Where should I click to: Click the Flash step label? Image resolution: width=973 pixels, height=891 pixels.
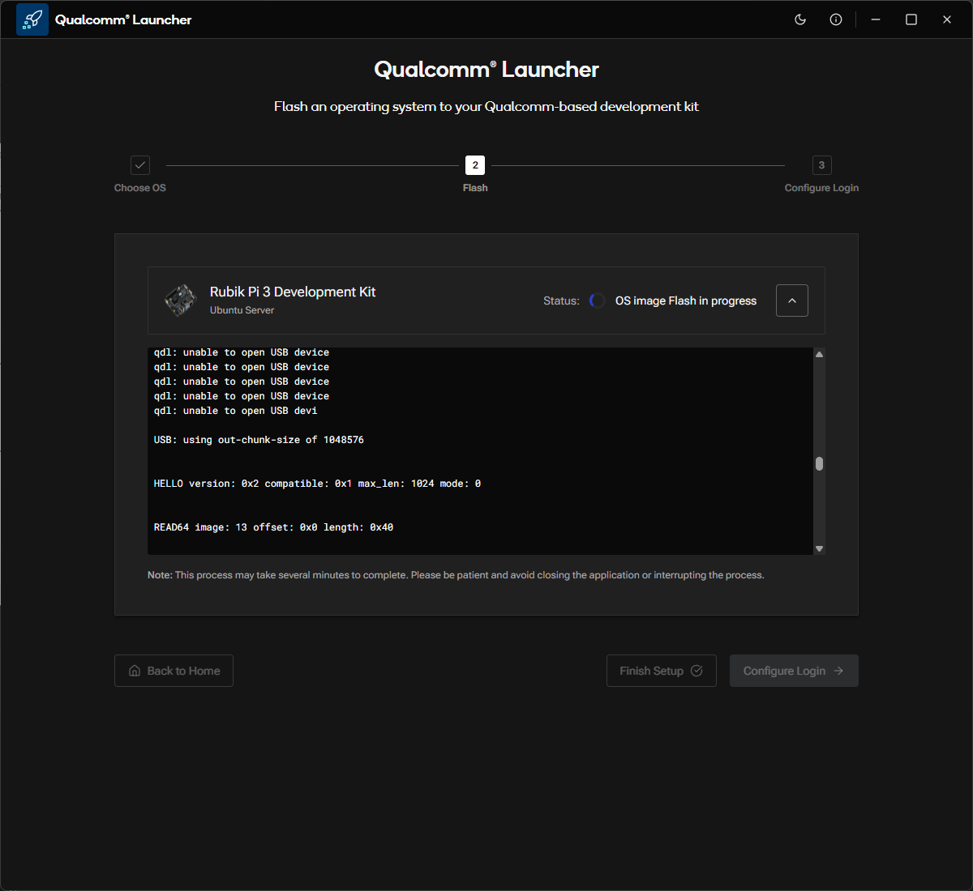[x=475, y=188]
